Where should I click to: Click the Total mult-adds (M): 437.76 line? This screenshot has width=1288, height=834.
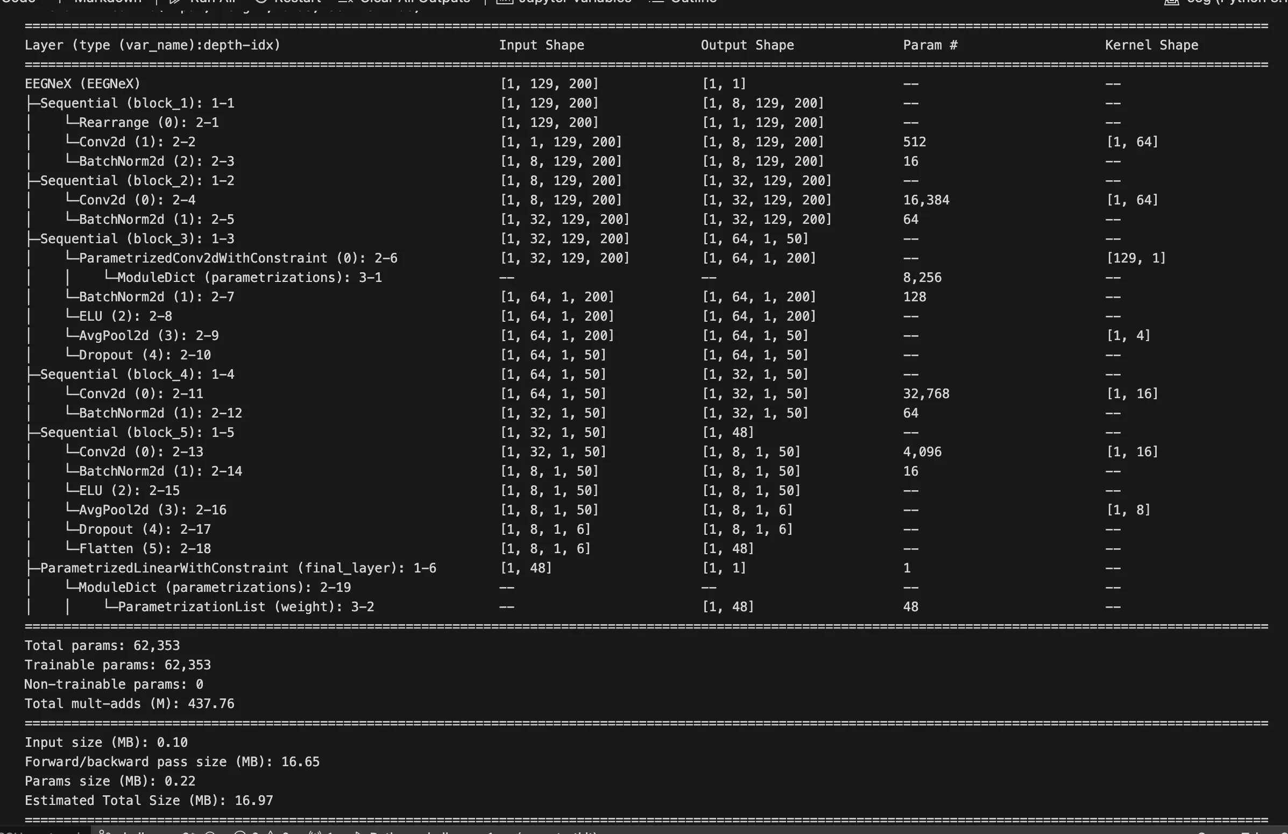pos(129,704)
